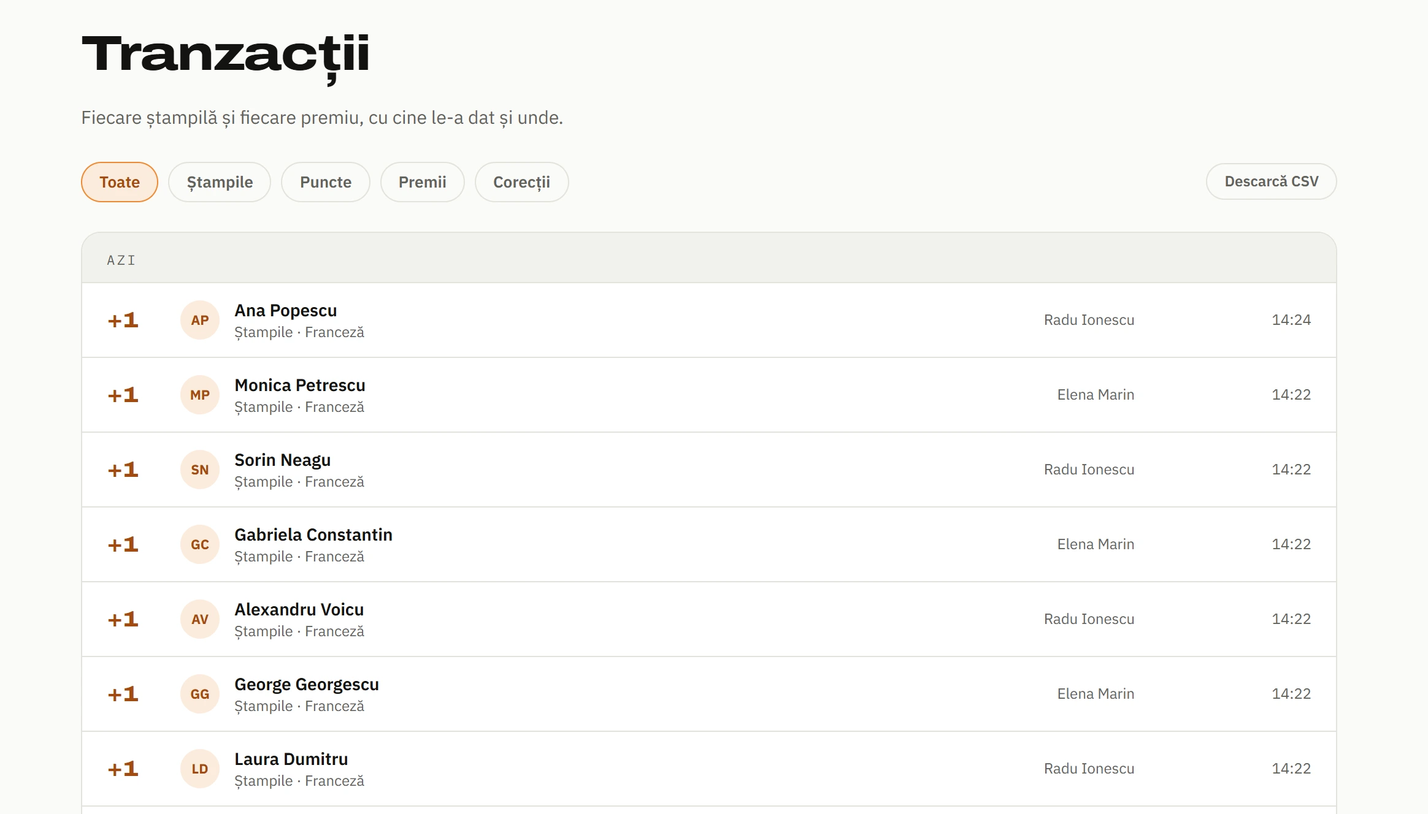Click the 14:22 time in Monica Petrescu's row

pyautogui.click(x=1291, y=395)
